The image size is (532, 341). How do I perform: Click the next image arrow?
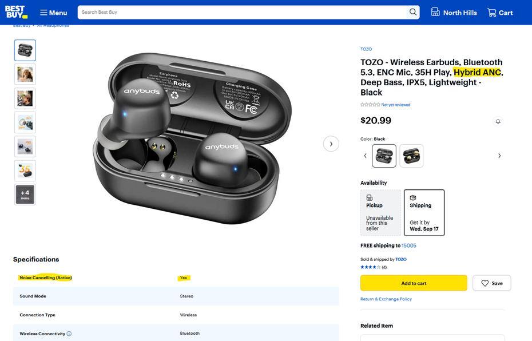(331, 144)
